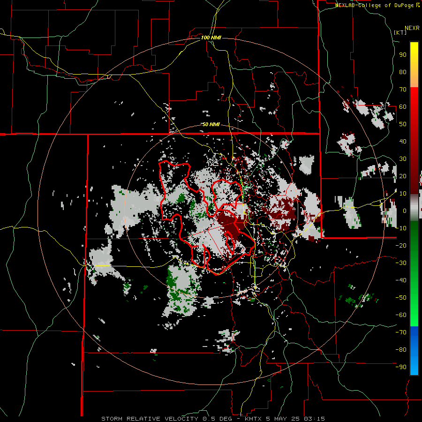Click the orange 70-80 segment of the scale
This screenshot has height=422, width=422.
click(x=414, y=79)
